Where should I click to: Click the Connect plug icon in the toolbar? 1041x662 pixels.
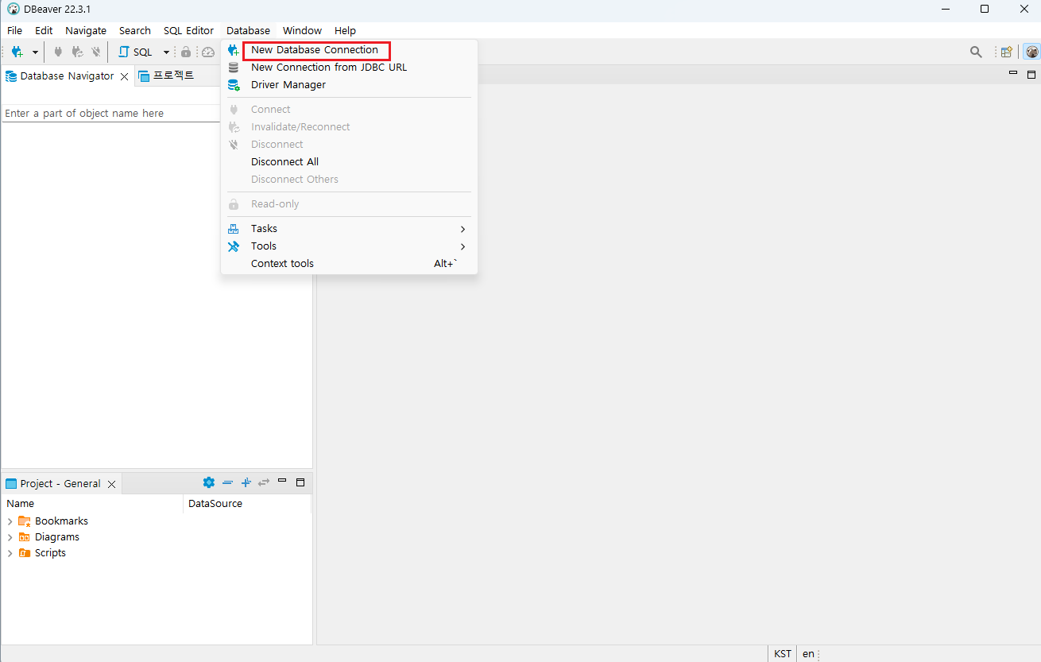coord(58,52)
